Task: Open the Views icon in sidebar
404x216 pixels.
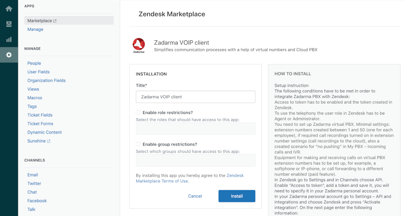Action: click(x=9, y=24)
